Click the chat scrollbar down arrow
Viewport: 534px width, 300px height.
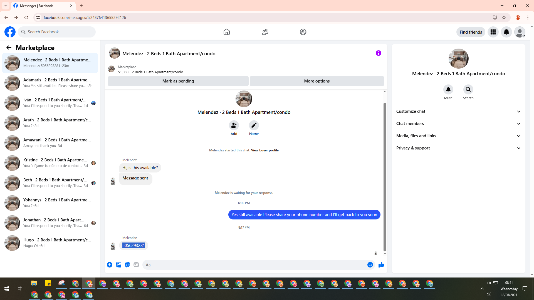coord(385,254)
